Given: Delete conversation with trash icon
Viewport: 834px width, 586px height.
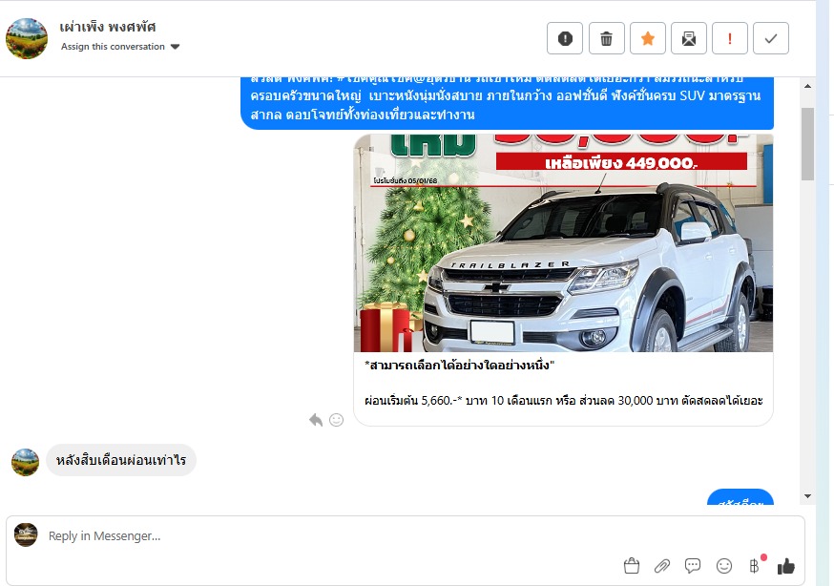Looking at the screenshot, I should [606, 38].
